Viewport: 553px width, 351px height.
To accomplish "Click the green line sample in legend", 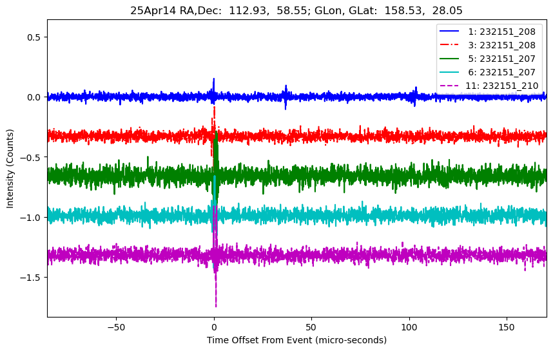I will coord(449,58).
